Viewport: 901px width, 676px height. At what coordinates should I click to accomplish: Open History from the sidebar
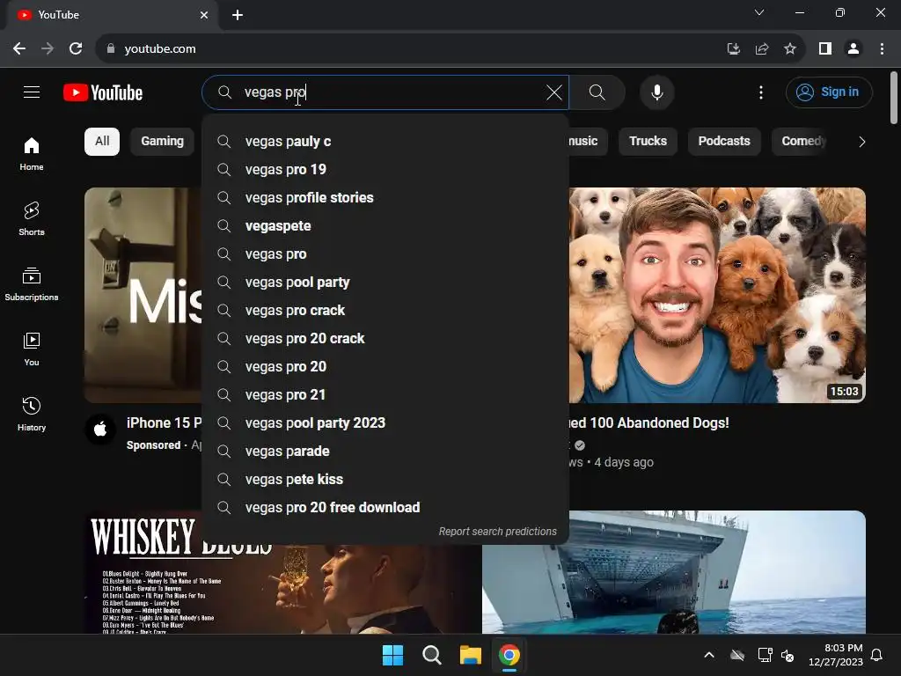[x=32, y=414]
